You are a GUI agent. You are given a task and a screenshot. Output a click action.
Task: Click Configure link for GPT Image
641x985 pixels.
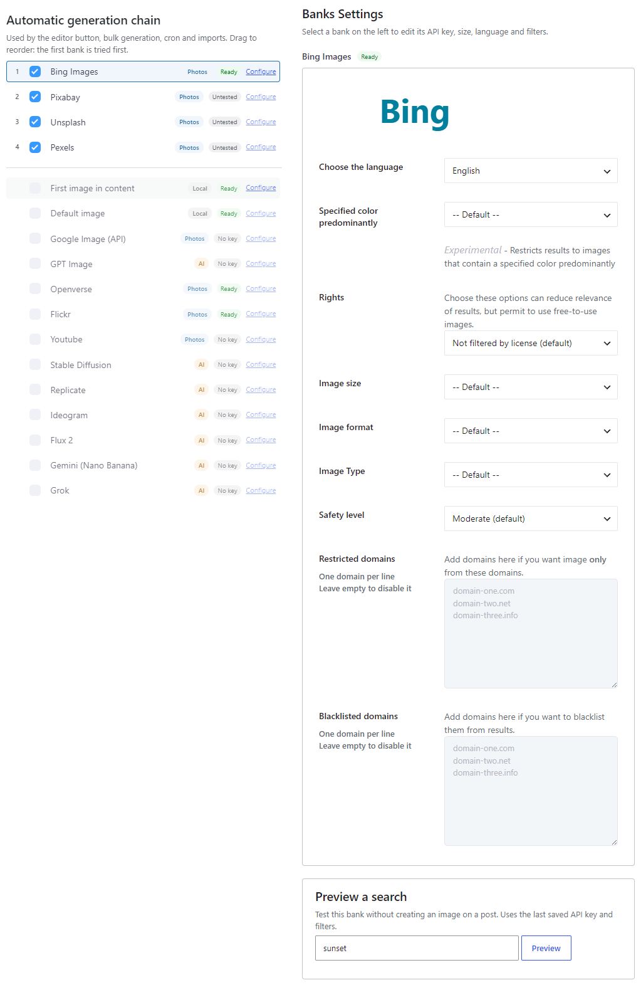coord(261,263)
